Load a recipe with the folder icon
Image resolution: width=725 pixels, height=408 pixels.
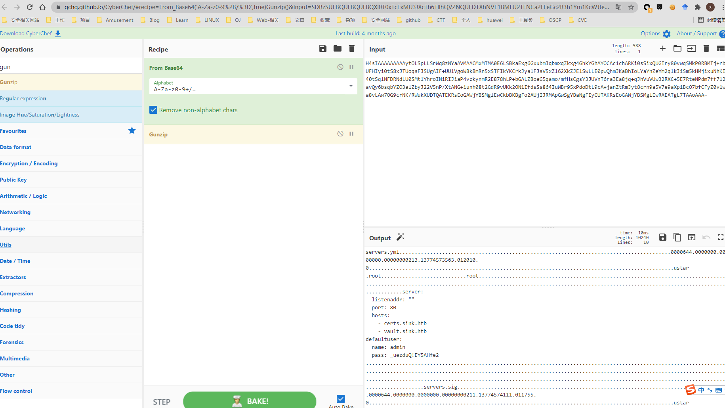[x=337, y=48]
